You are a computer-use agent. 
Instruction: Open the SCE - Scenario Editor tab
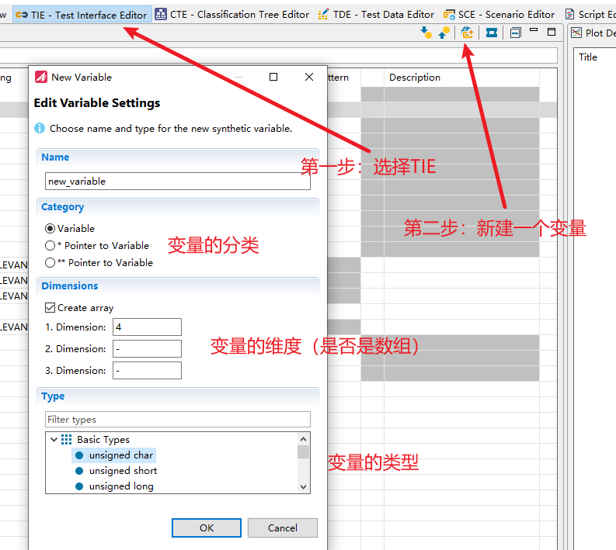499,15
